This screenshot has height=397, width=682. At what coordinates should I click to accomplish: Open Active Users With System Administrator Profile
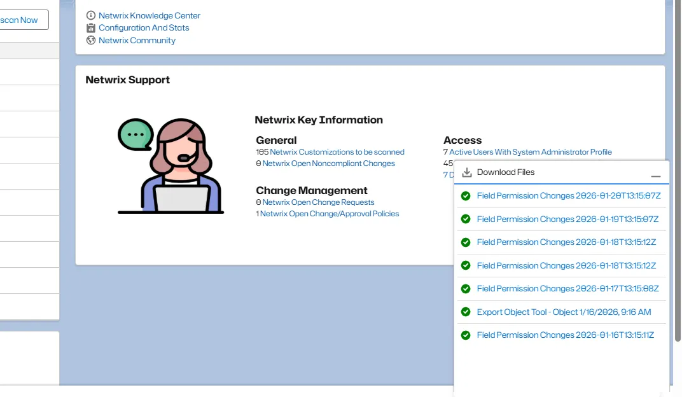531,152
